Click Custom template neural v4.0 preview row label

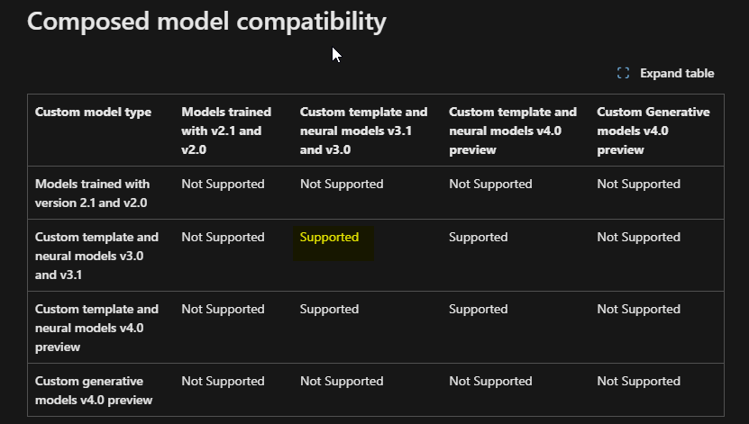(x=96, y=328)
